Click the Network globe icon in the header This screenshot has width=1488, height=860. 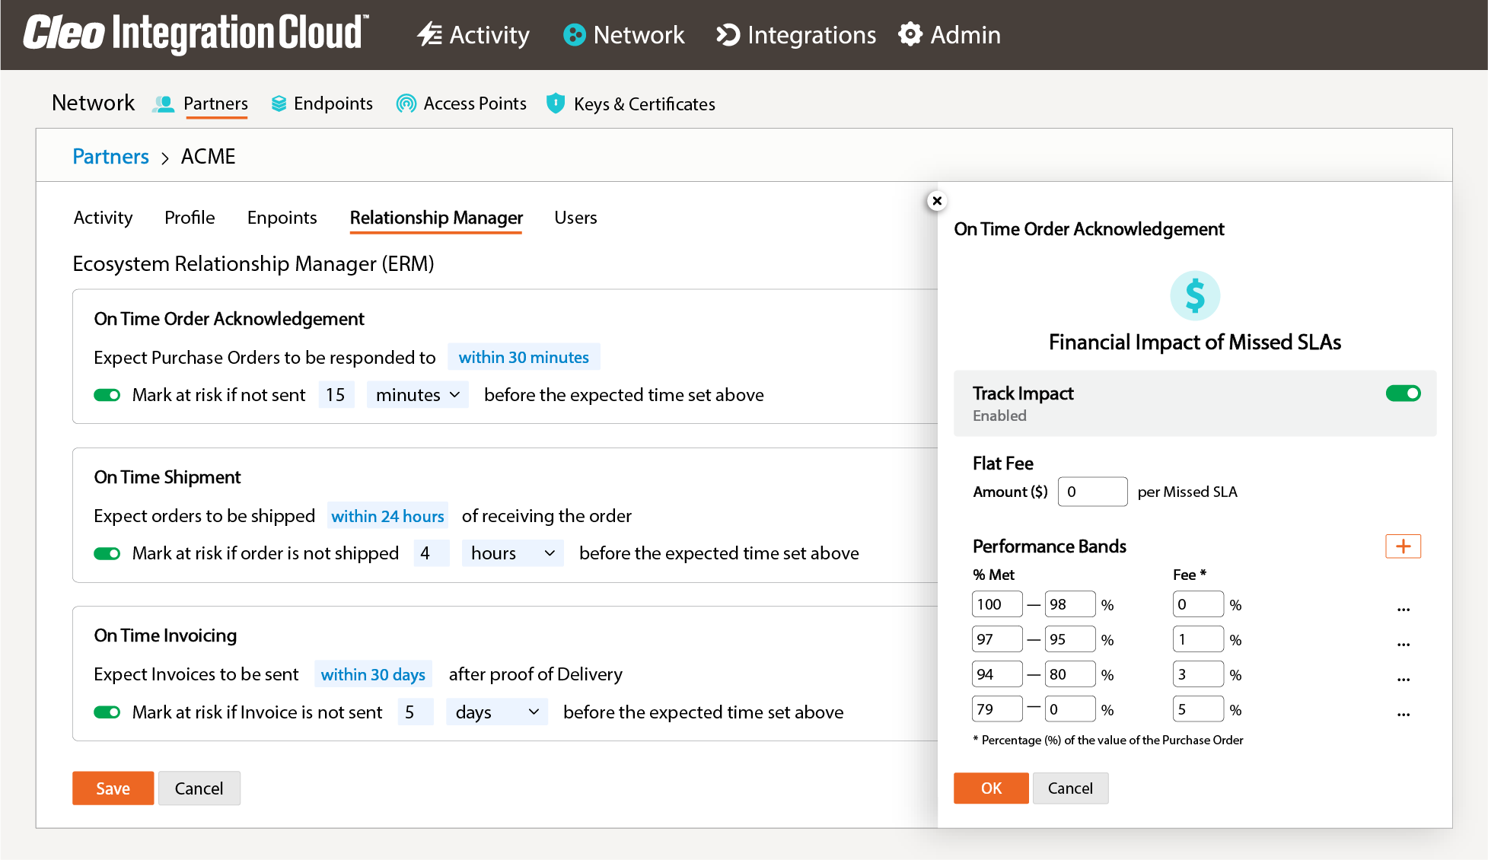coord(574,35)
